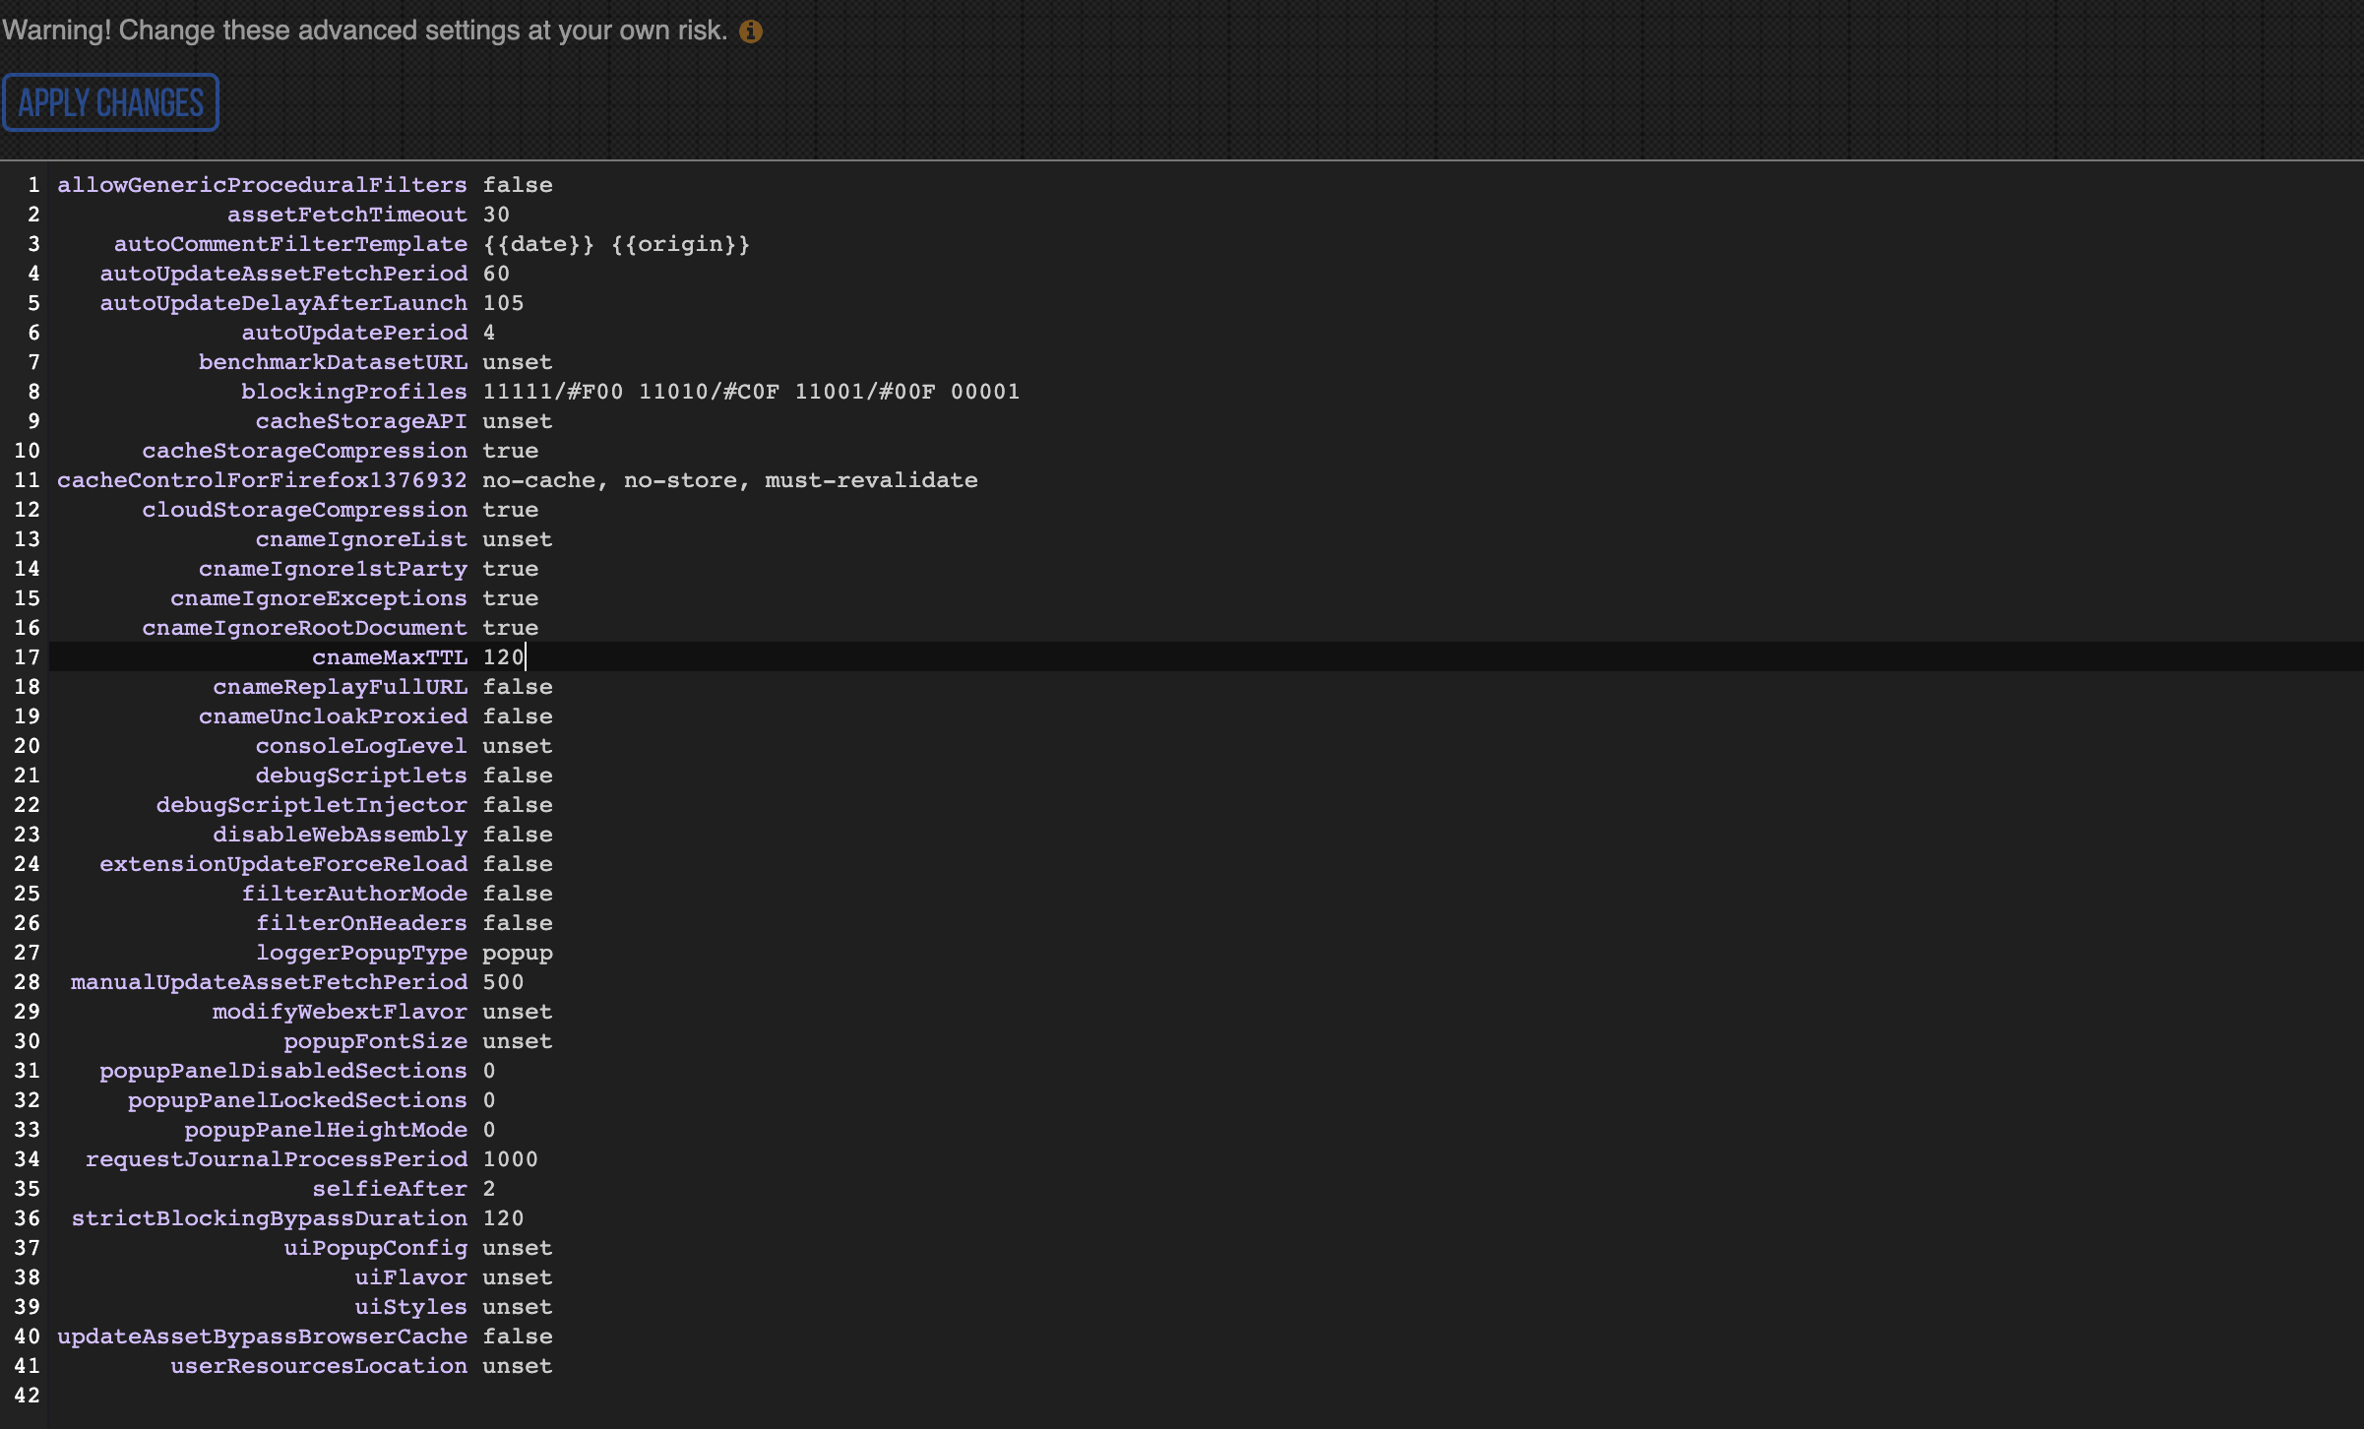Edit the manualUpdateAssetFetchPeriod value 500

coord(502,982)
